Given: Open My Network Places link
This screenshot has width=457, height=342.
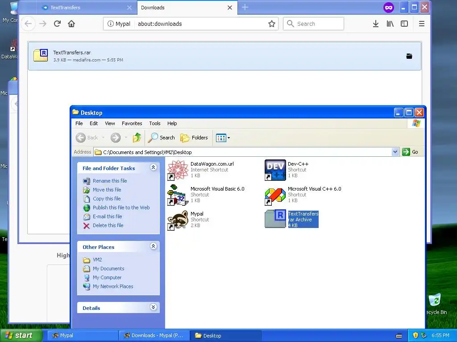Looking at the screenshot, I should tap(113, 286).
